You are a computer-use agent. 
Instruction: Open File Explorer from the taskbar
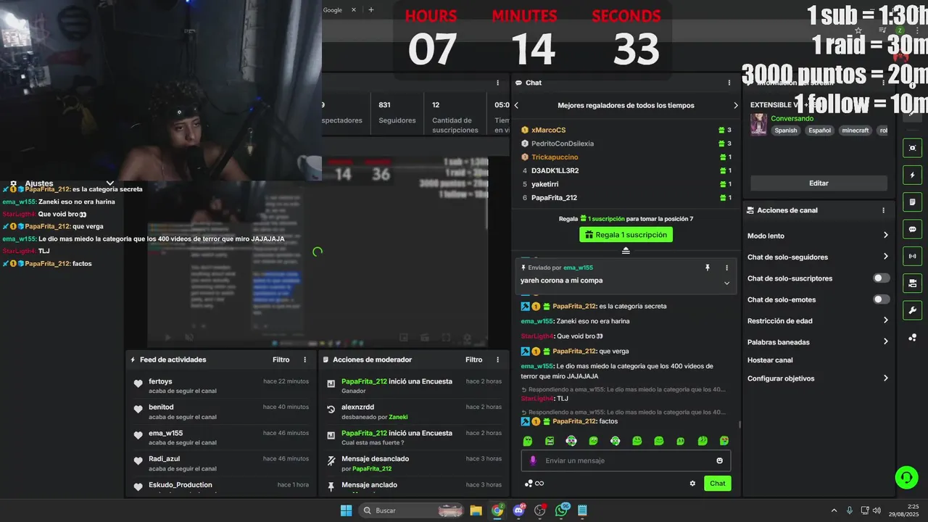[476, 510]
